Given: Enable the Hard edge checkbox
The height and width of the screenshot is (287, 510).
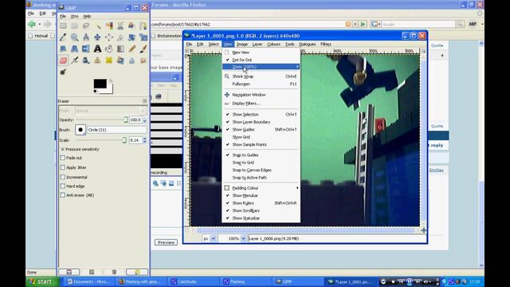Looking at the screenshot, I should pos(63,186).
